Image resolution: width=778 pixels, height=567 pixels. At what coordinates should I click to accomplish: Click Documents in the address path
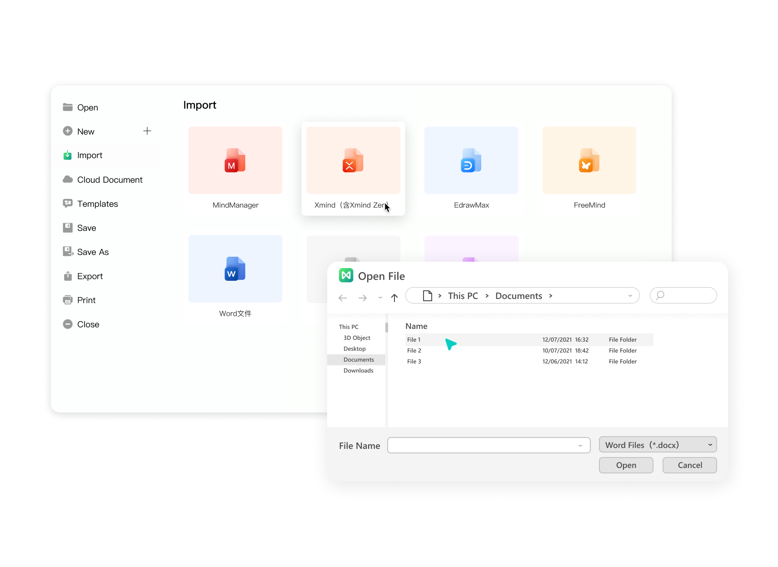[519, 296]
